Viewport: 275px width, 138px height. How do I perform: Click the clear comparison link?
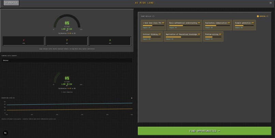67,92
